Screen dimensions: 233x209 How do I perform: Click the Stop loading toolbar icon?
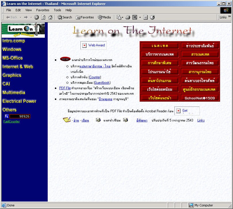click(36, 17)
